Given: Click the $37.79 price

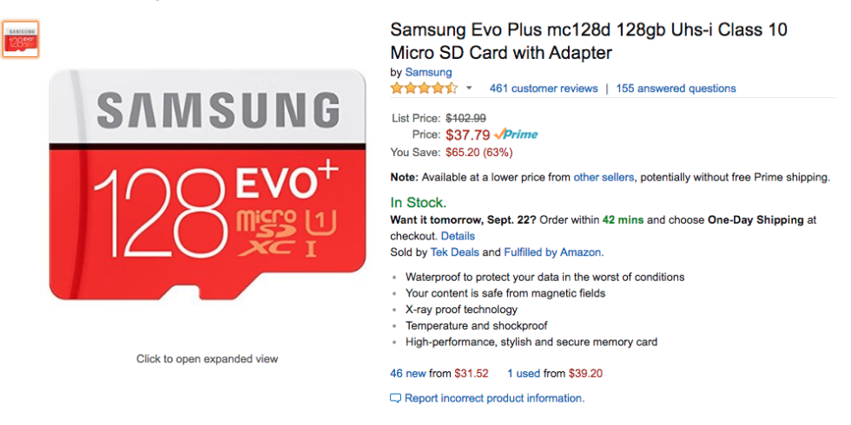Looking at the screenshot, I should [468, 134].
